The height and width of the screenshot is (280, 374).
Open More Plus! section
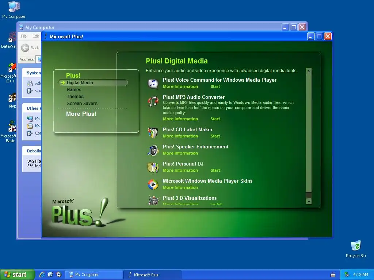81,114
